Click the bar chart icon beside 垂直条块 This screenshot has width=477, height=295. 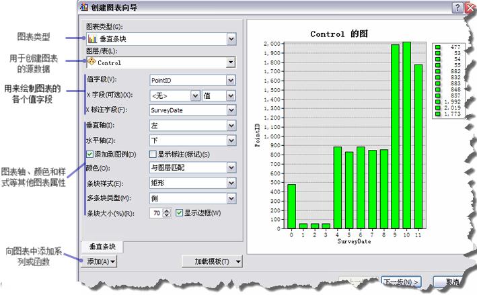pyautogui.click(x=92, y=39)
